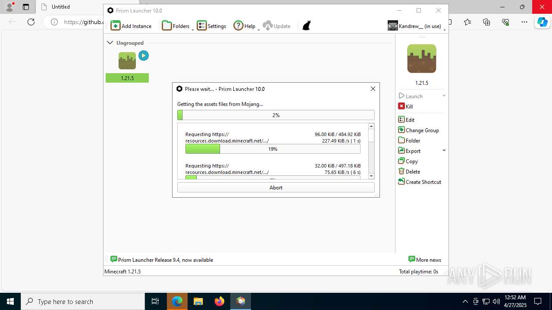Click the black cat icon in toolbar
Screen dimensions: 552x310
(x=307, y=26)
